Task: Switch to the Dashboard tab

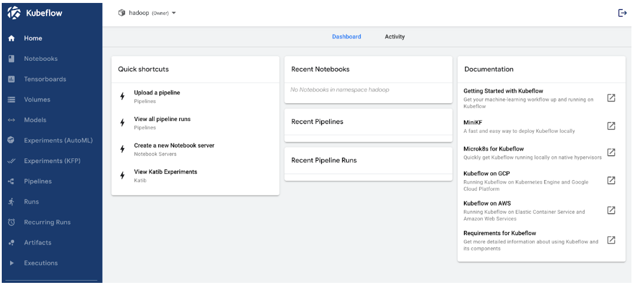Action: pos(346,37)
